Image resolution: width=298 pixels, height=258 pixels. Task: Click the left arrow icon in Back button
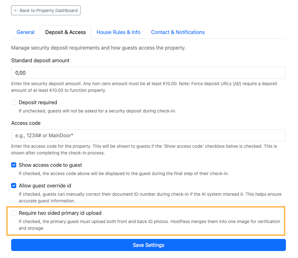(x=16, y=10)
